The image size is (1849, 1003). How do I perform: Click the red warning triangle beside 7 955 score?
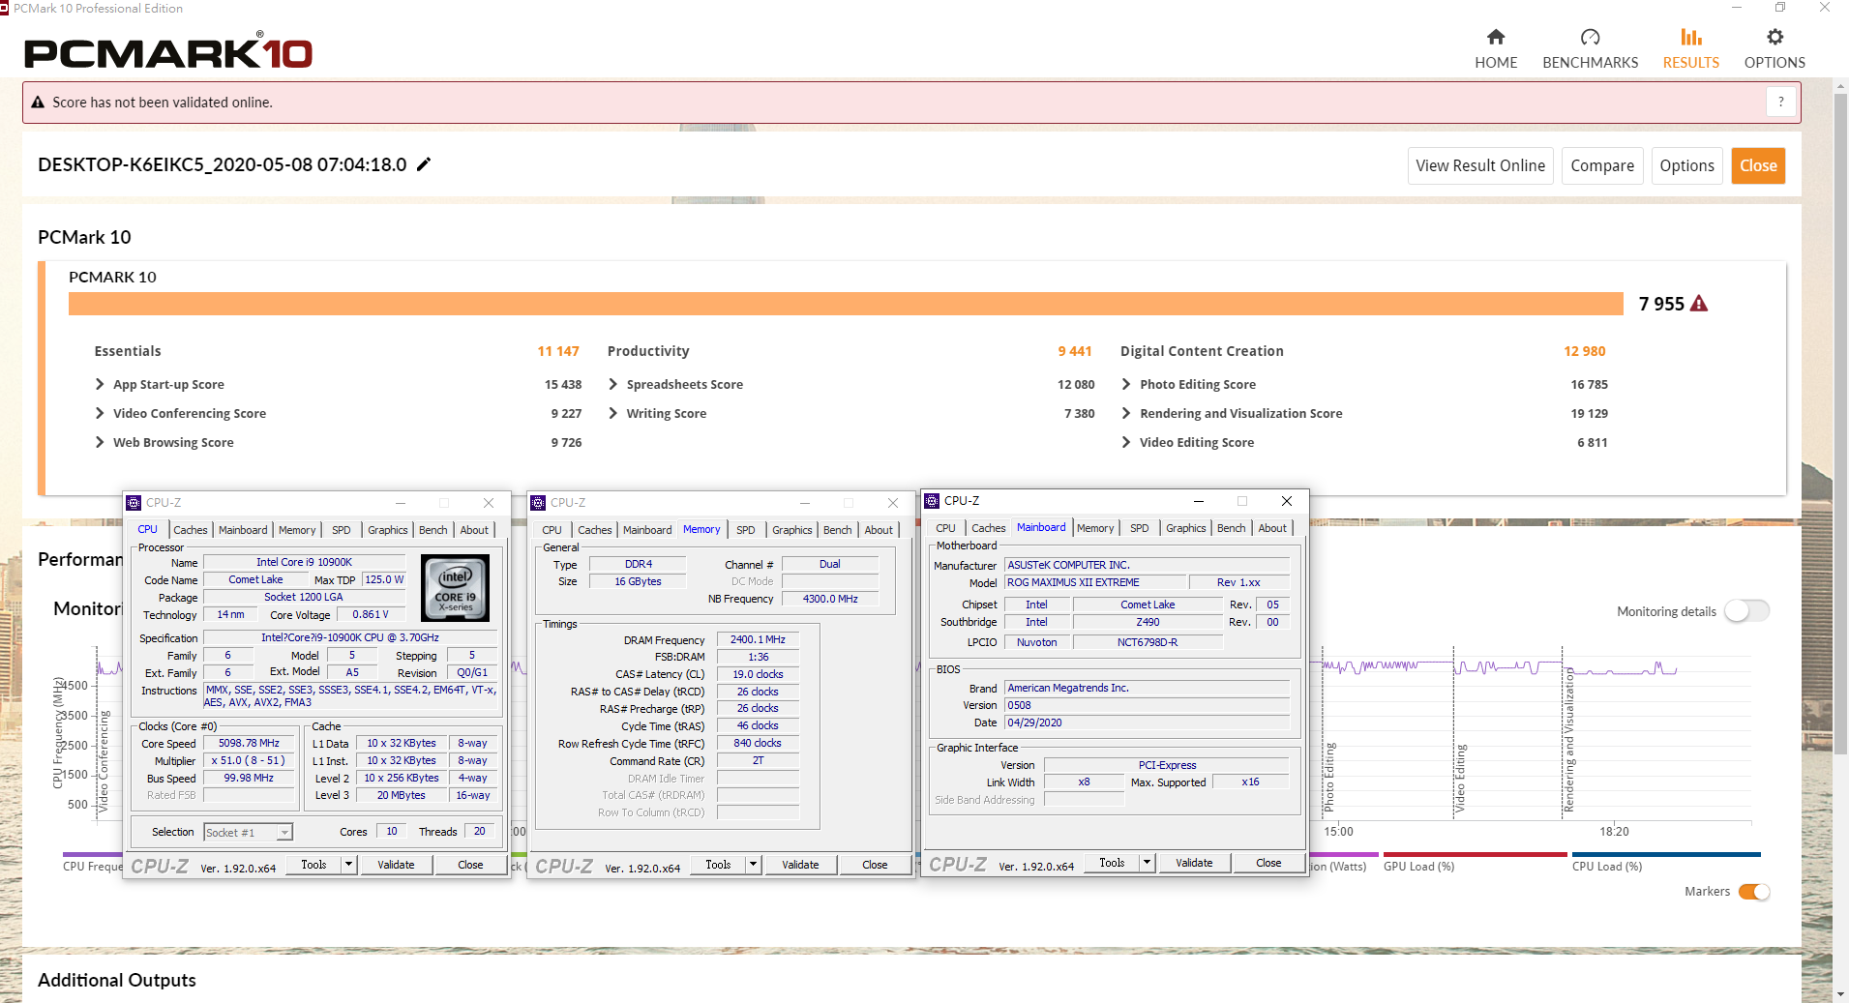(1699, 304)
